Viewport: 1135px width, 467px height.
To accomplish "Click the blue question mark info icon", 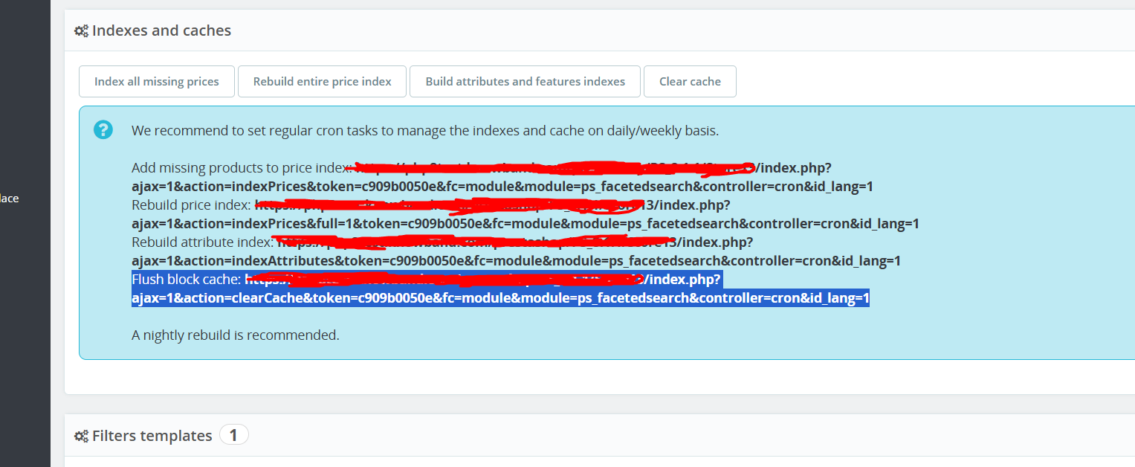I will pos(103,129).
